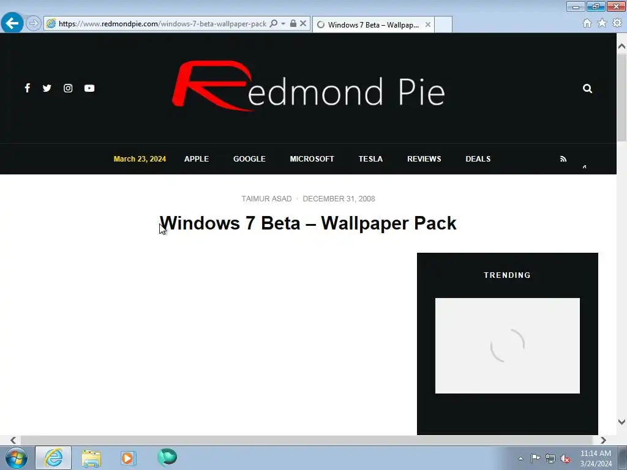Open Favorites star icon
The height and width of the screenshot is (470, 627).
point(602,23)
